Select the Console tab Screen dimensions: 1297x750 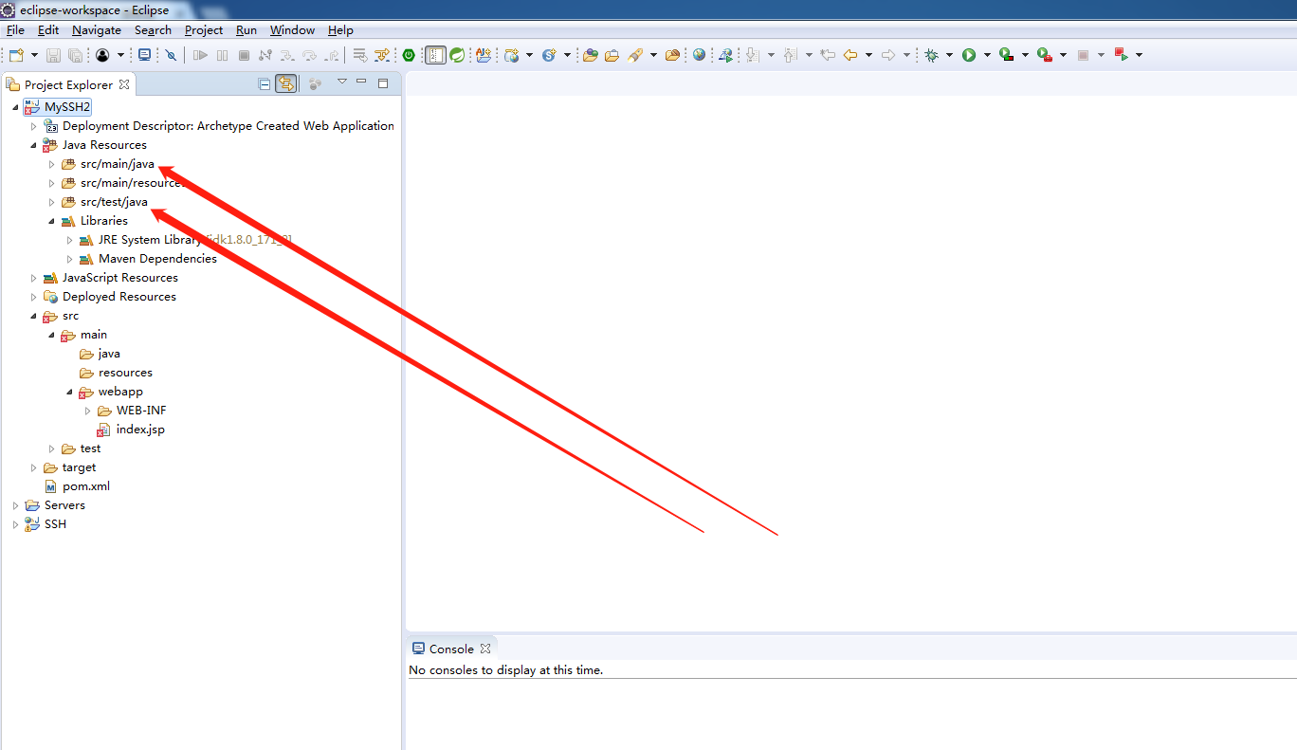(451, 649)
